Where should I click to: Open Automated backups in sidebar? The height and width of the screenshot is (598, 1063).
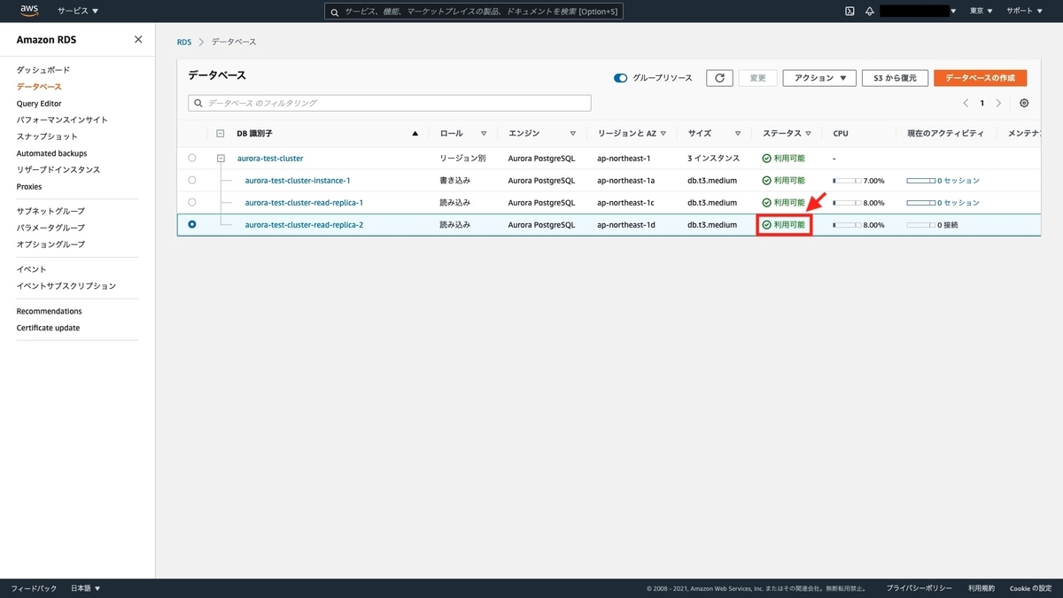pos(51,153)
